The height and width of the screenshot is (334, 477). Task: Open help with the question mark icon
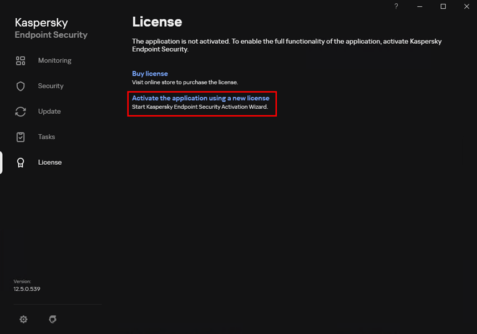tap(396, 7)
